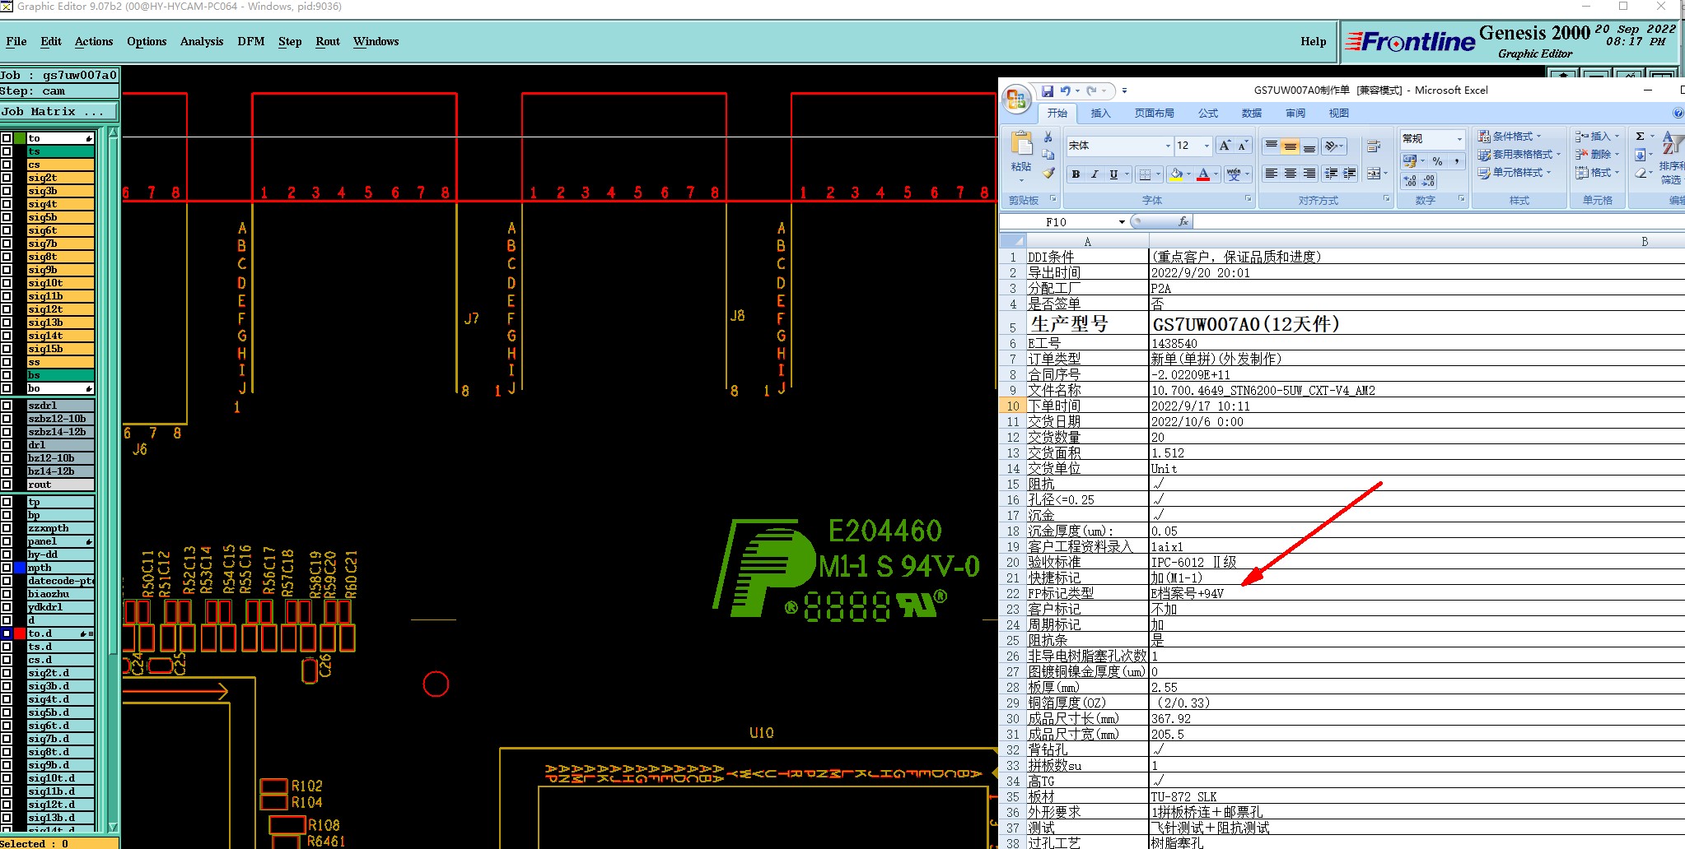Open the DFM menu in Genesis
The width and height of the screenshot is (1685, 849).
point(251,41)
